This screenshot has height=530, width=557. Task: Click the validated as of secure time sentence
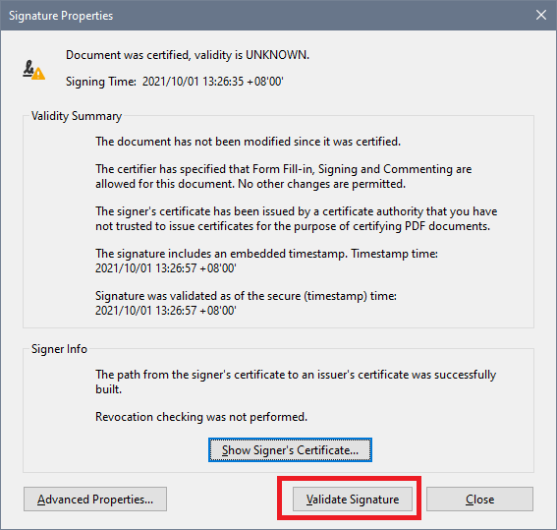(x=246, y=303)
